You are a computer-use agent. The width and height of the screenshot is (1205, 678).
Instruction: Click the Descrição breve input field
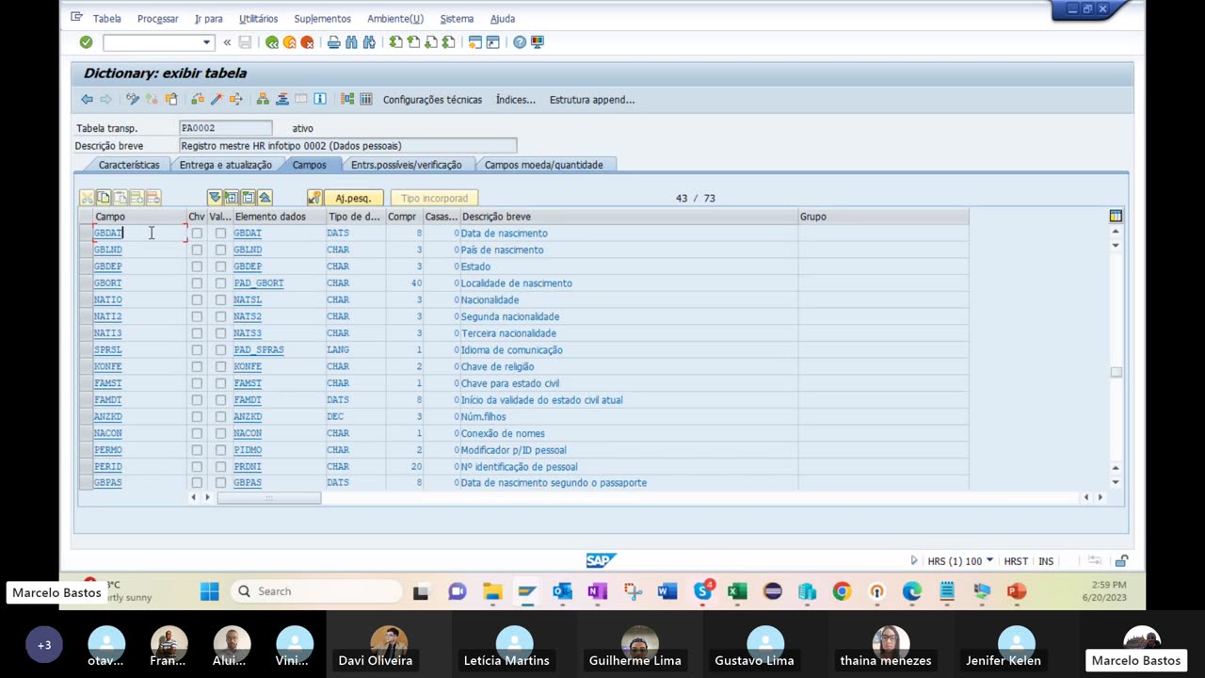(x=347, y=146)
